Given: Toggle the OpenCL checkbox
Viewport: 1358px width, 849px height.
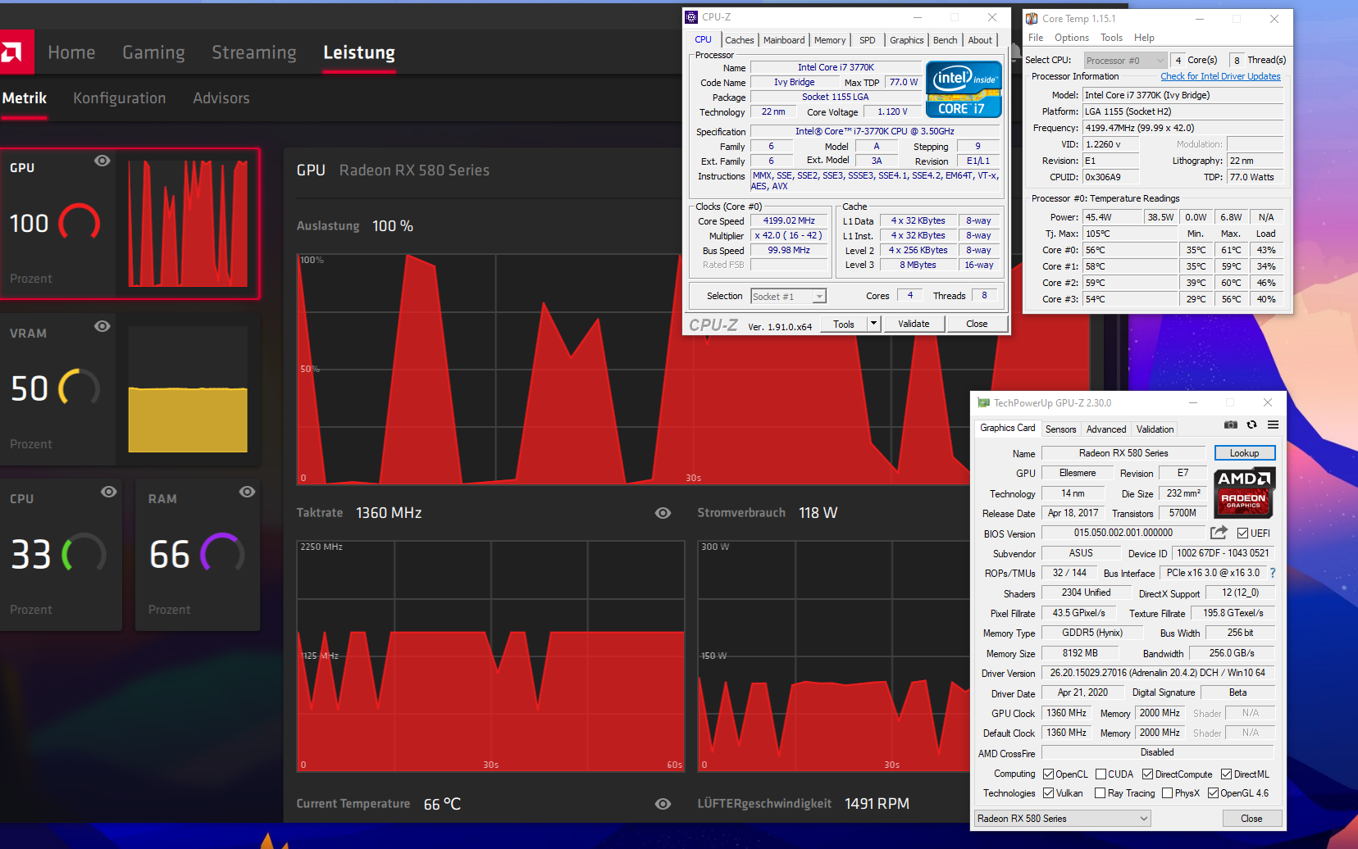Looking at the screenshot, I should (1048, 774).
